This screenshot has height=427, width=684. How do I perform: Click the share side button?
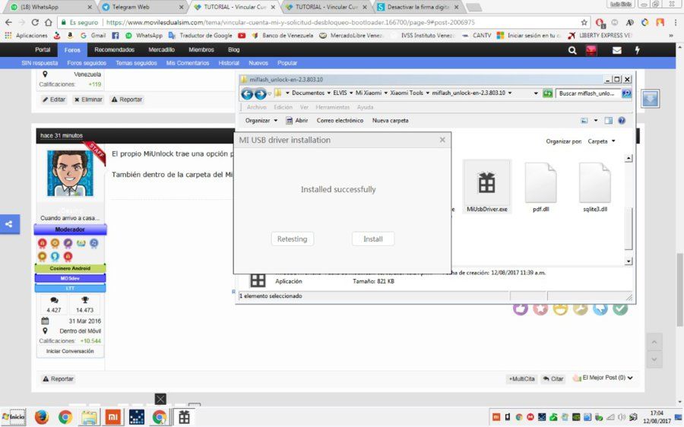pyautogui.click(x=10, y=224)
